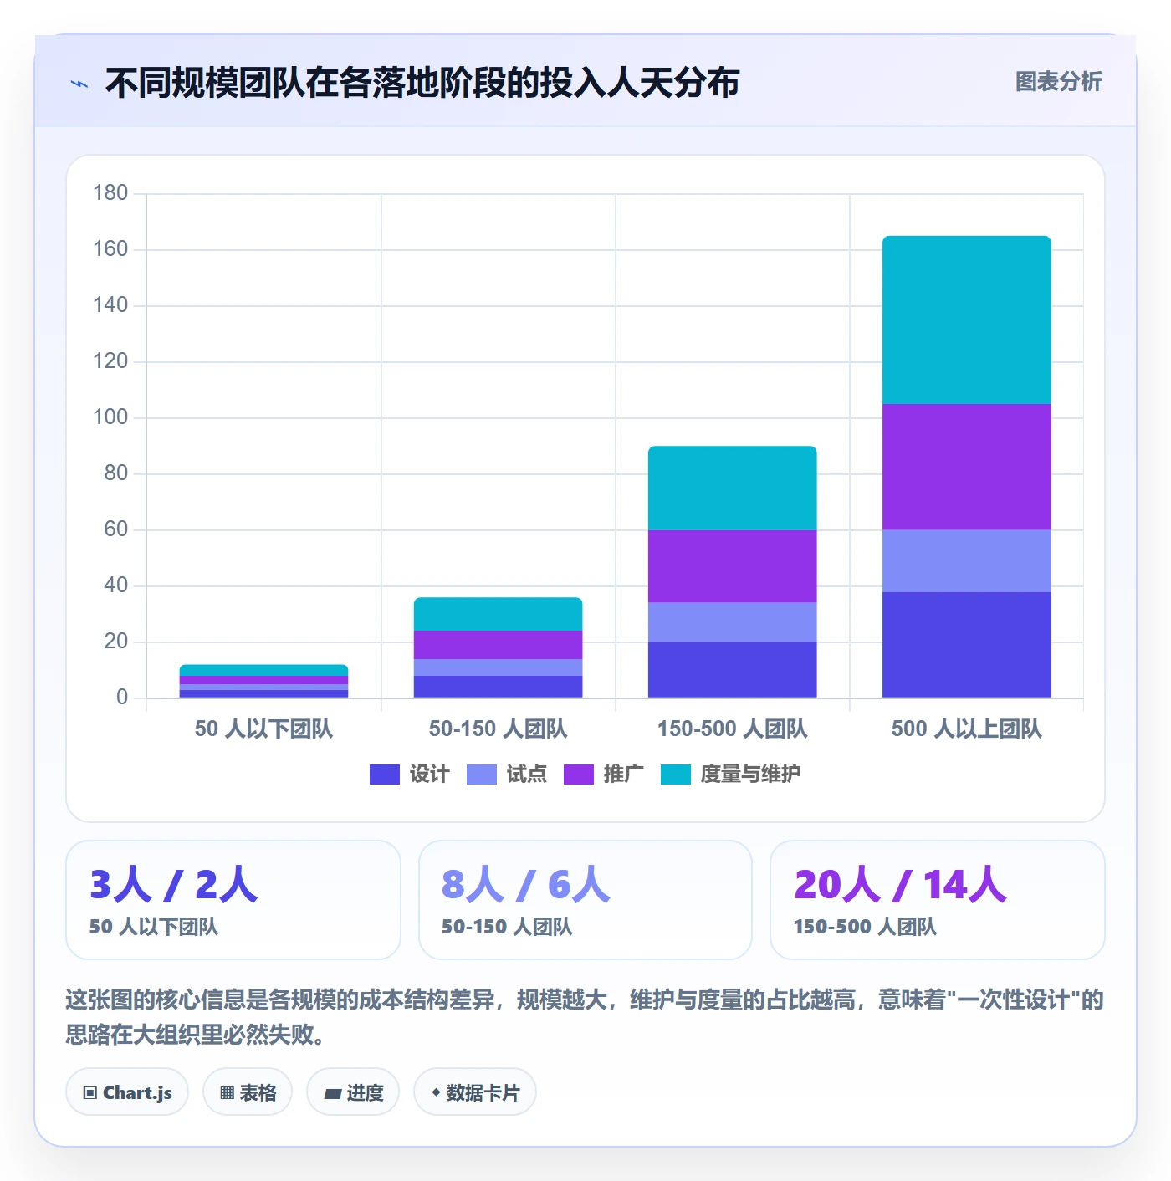Click the y-axis tick value 180
This screenshot has height=1181, width=1171.
click(110, 193)
